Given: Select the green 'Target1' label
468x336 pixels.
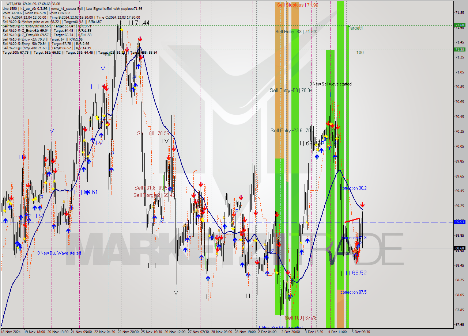Looking at the screenshot, I should coord(355,28).
